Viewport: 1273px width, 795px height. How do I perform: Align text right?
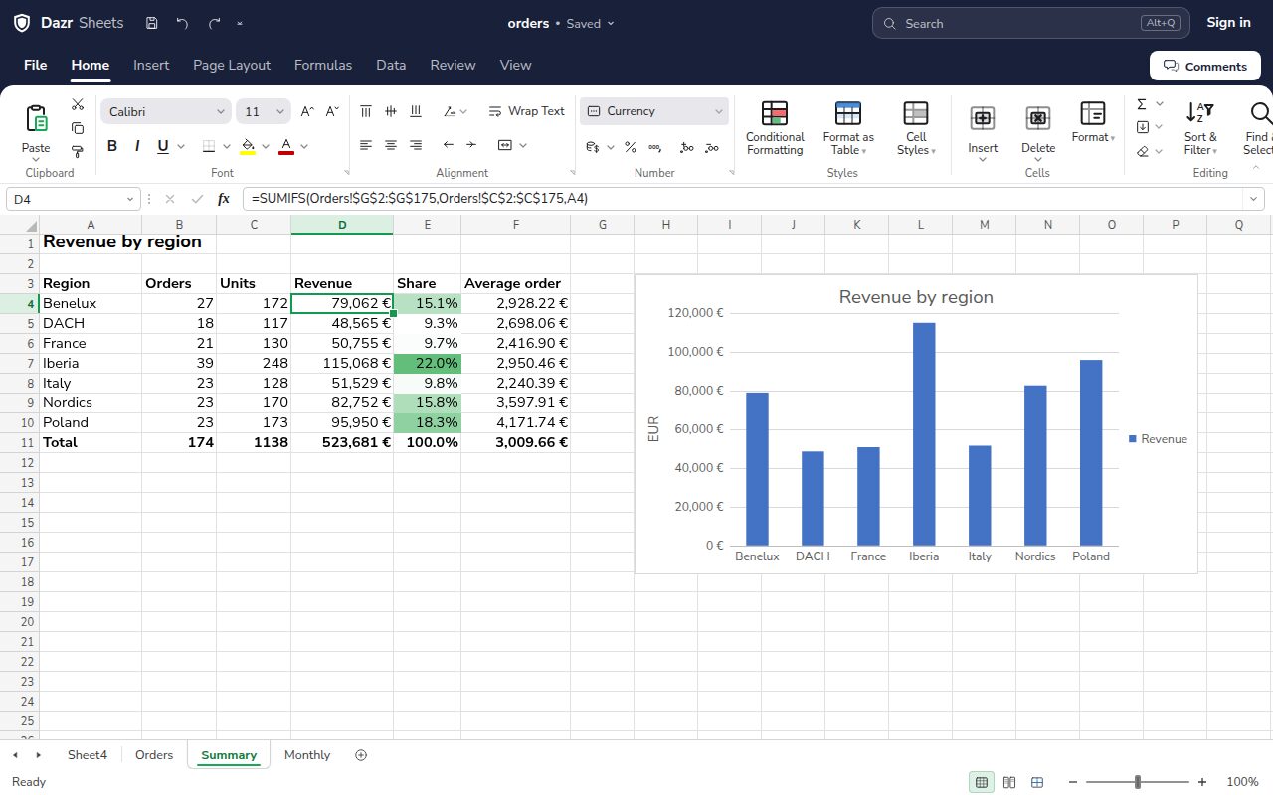coord(416,145)
